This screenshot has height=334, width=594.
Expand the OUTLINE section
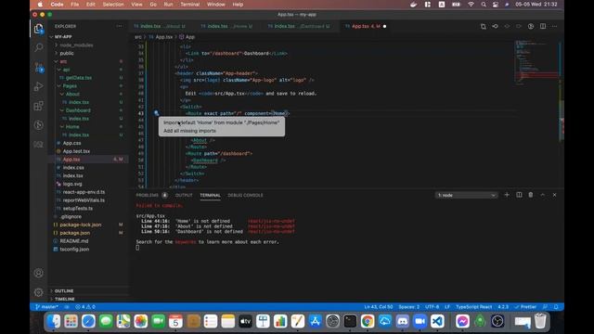point(64,290)
